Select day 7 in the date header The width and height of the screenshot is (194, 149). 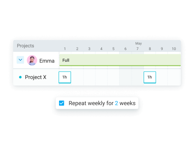click(137, 49)
